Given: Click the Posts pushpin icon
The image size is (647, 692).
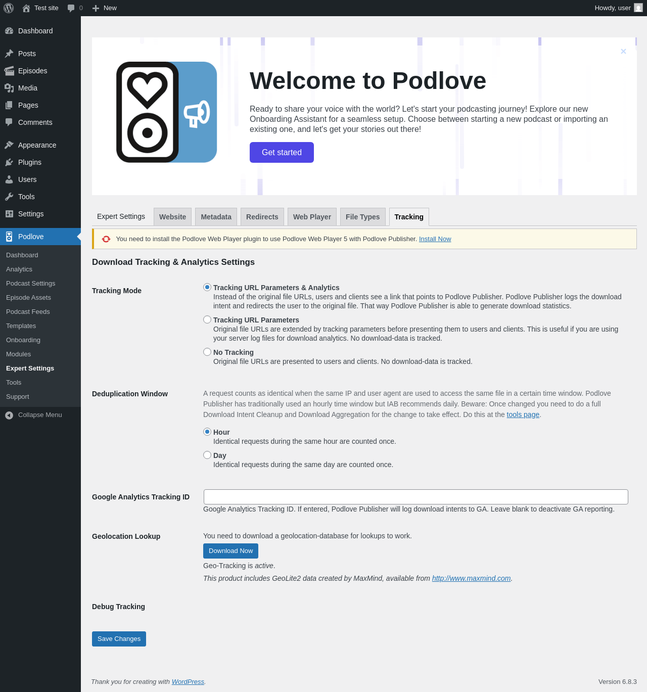Looking at the screenshot, I should tap(9, 54).
